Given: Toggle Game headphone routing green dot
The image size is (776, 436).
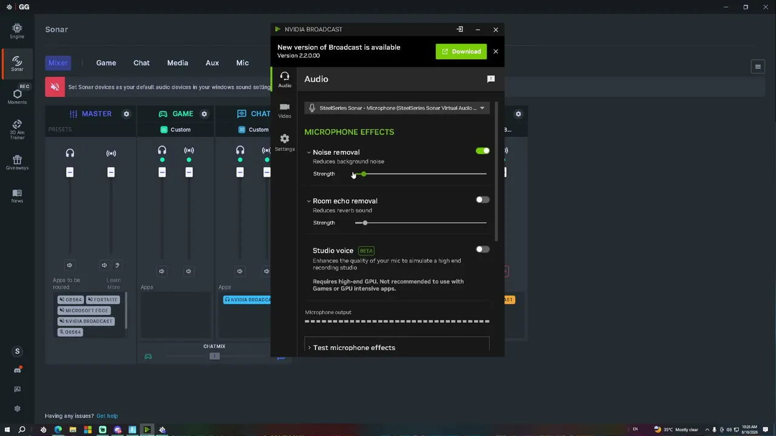Looking at the screenshot, I should click(x=162, y=160).
